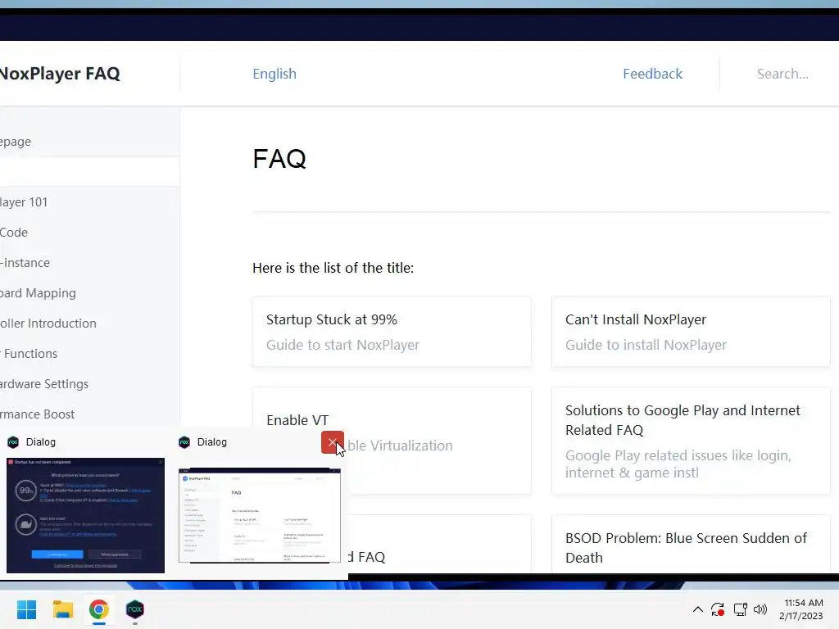Click 'Here is the list of the title:' text

333,268
